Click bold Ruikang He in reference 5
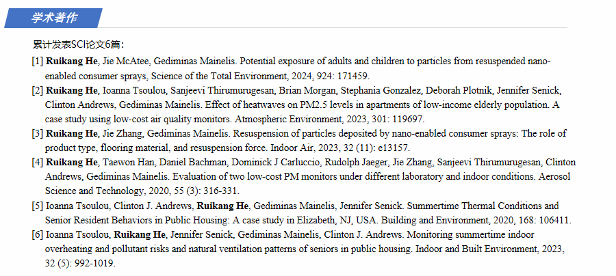Viewport: 616px width, 276px height. click(222, 206)
